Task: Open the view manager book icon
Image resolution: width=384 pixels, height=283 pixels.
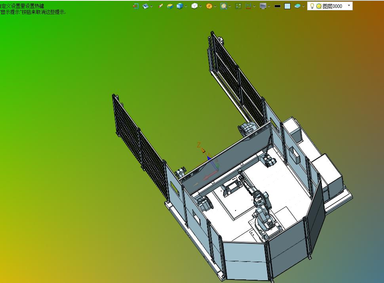Action: click(x=145, y=6)
